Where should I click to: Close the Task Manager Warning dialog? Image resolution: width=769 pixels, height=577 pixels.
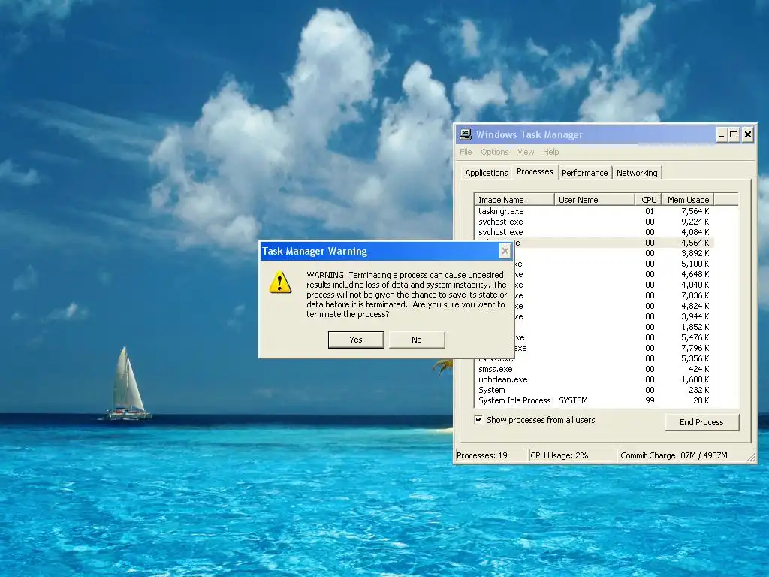point(505,252)
